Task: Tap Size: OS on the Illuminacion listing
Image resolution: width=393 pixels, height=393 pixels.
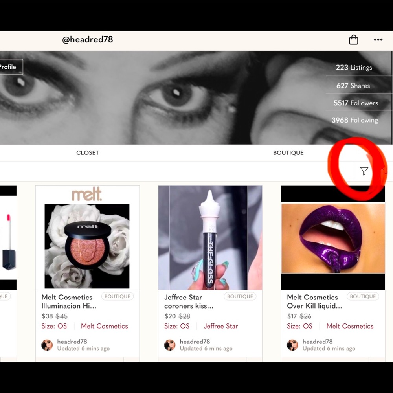Action: [x=54, y=326]
